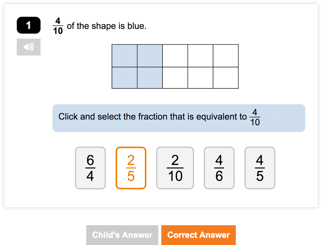Click the bold 4/10 fraction in the question heading

pyautogui.click(x=58, y=26)
